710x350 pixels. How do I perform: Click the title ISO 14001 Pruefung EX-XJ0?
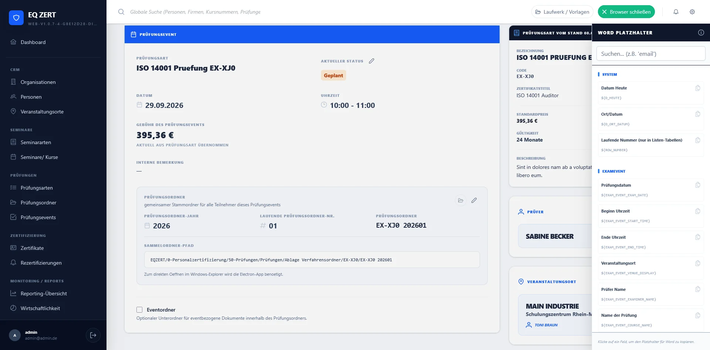tap(186, 68)
